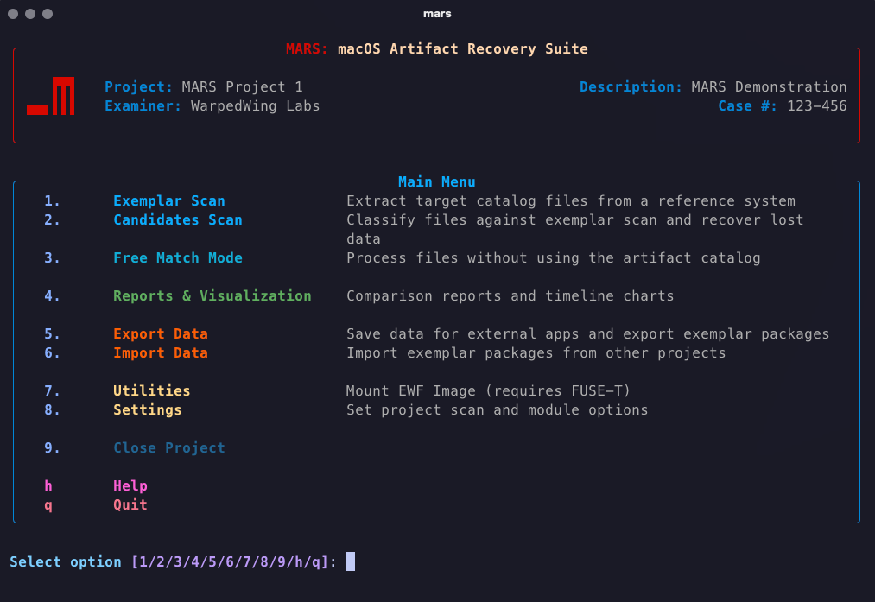The image size is (875, 602).
Task: Click number '1.' beside Exemplar Scan
Action: [52, 201]
